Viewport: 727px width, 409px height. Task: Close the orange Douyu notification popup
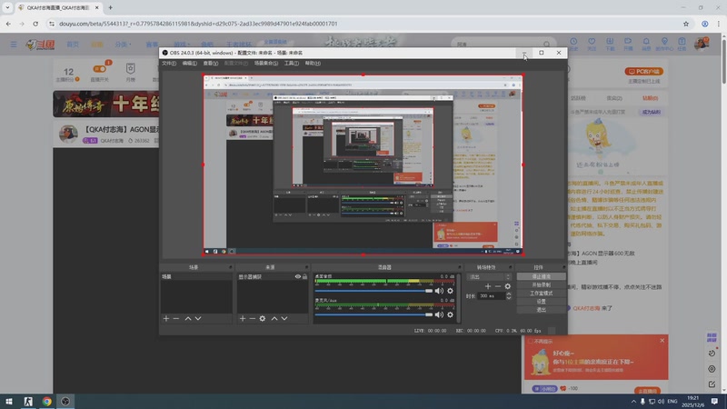(x=662, y=340)
